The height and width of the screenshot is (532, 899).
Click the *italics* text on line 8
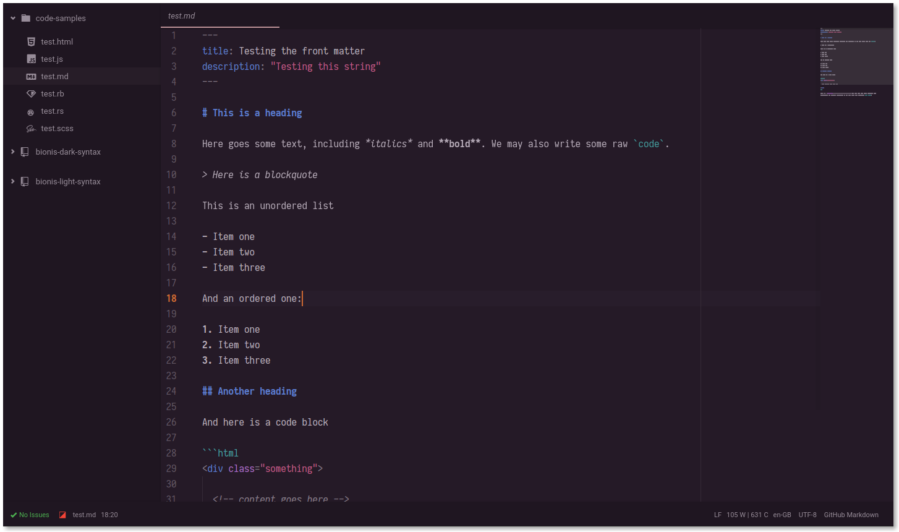pos(388,144)
